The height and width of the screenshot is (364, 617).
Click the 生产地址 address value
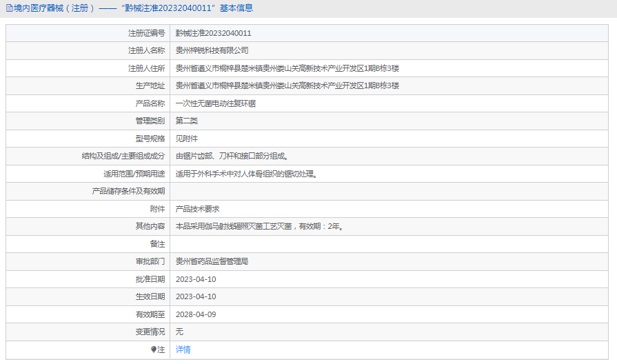(x=287, y=85)
